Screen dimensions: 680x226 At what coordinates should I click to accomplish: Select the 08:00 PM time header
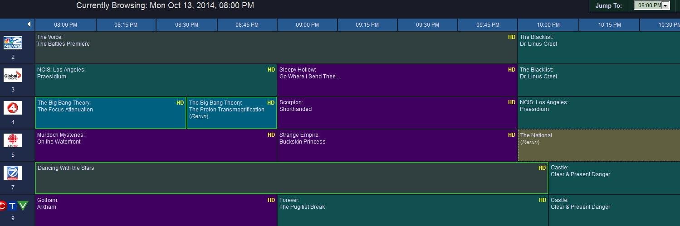click(65, 25)
